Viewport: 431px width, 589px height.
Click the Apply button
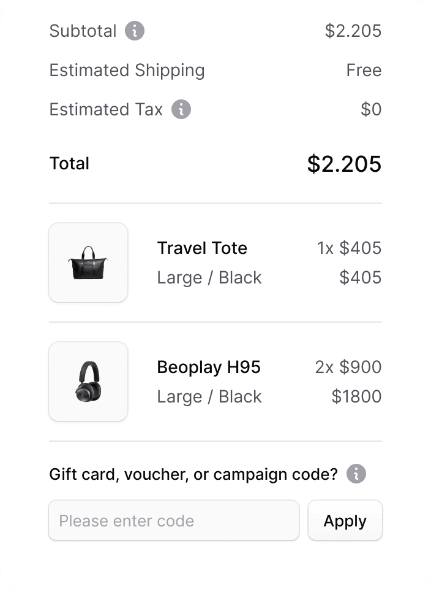345,520
